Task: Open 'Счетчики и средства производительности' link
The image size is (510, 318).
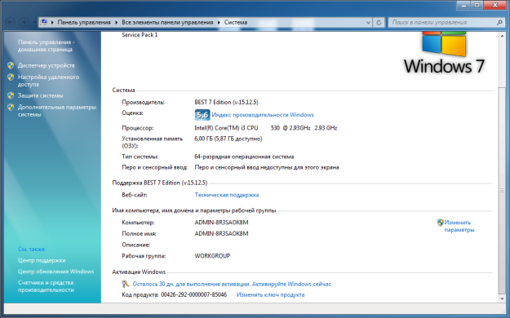Action: point(46,286)
